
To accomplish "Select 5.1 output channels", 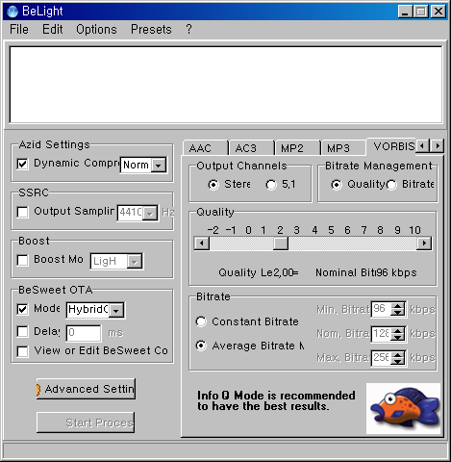I will pos(271,185).
